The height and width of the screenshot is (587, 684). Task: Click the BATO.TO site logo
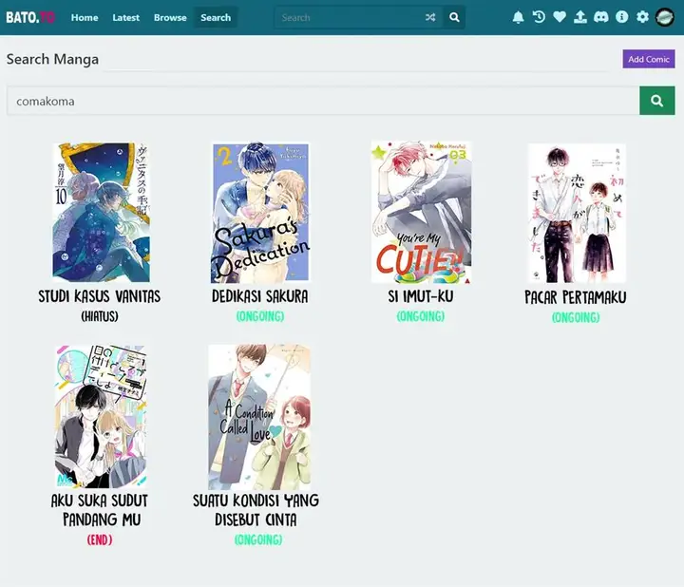(x=30, y=17)
